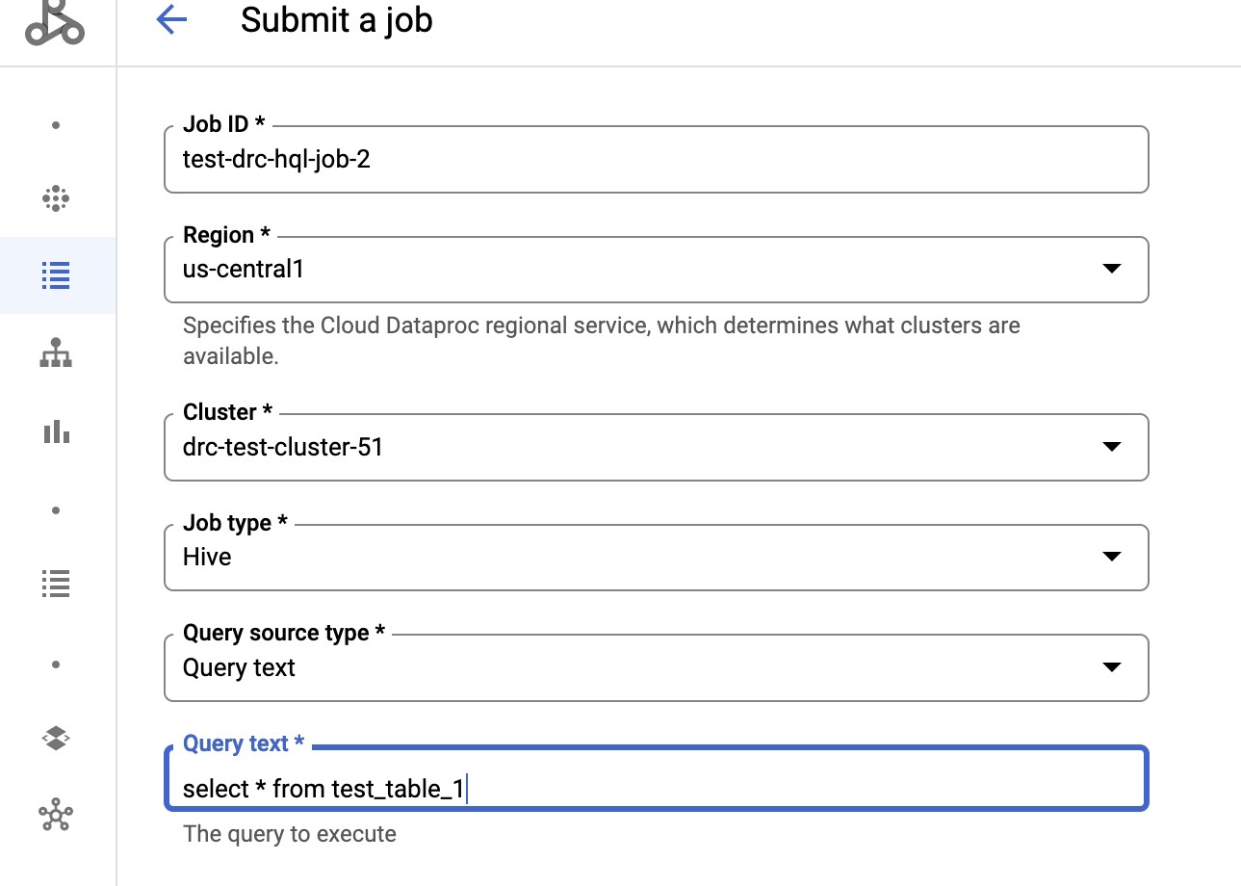Focus the Query text input box

tap(655, 790)
